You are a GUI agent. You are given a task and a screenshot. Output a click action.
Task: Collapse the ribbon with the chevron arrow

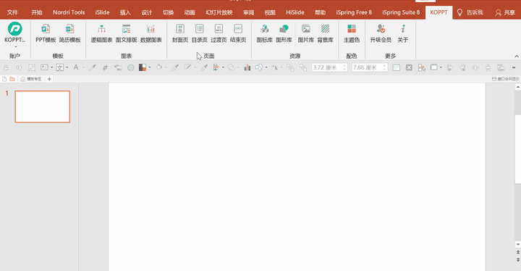(x=517, y=57)
